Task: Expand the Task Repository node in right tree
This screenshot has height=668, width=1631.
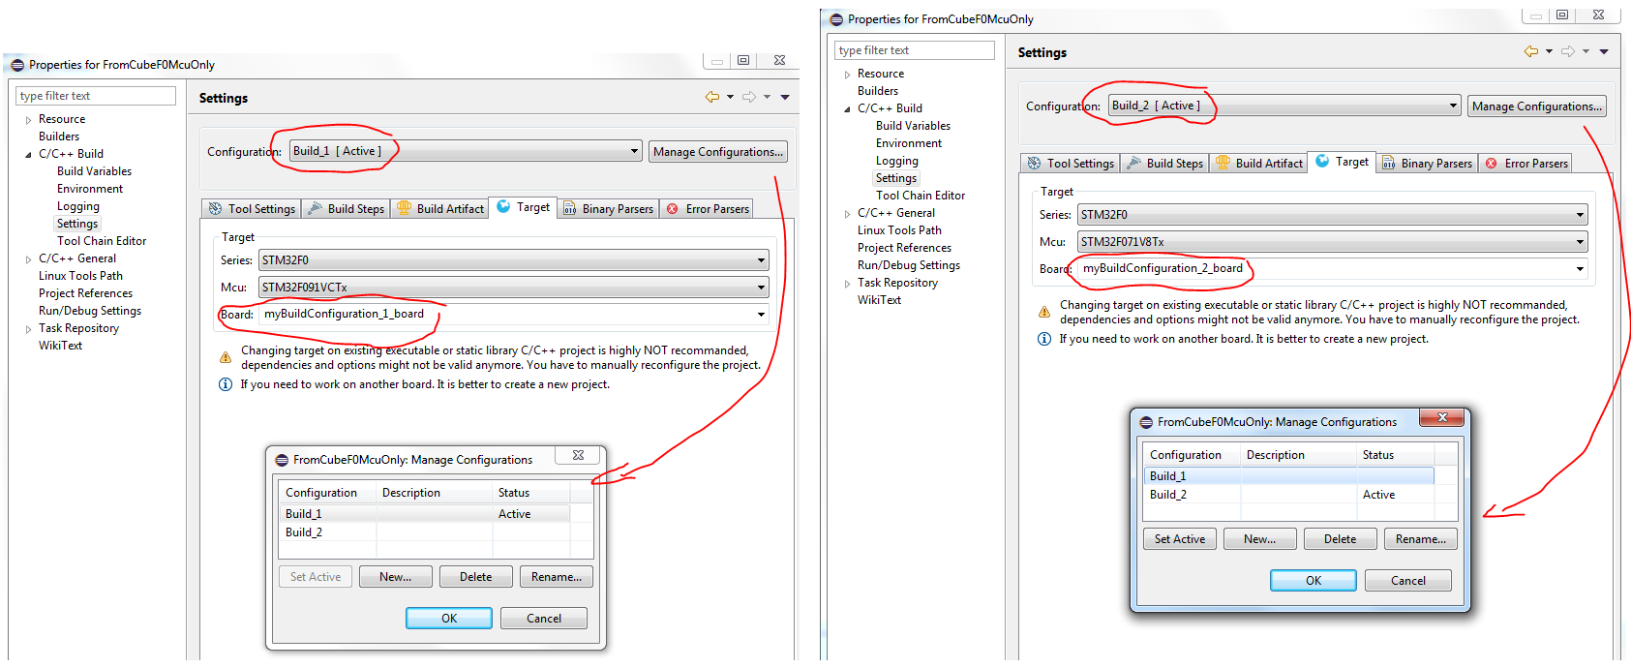Action: pos(847,284)
